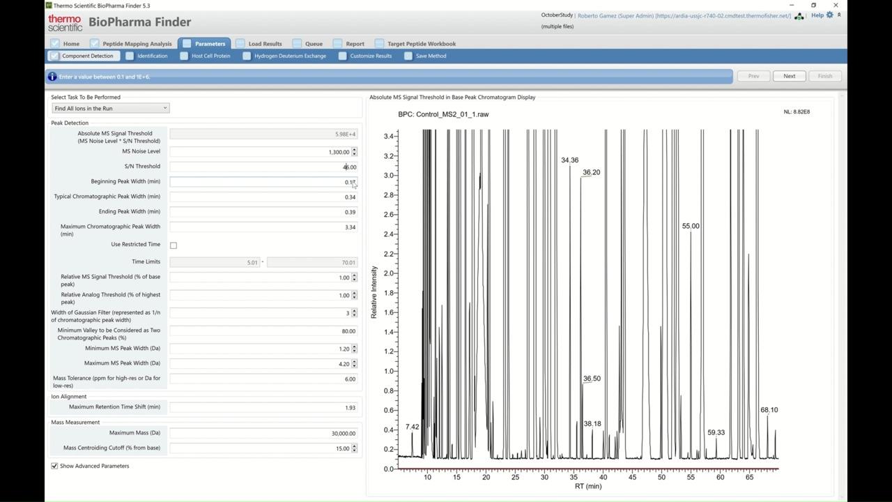Click the network connection status icon
892x502 pixels.
(799, 16)
